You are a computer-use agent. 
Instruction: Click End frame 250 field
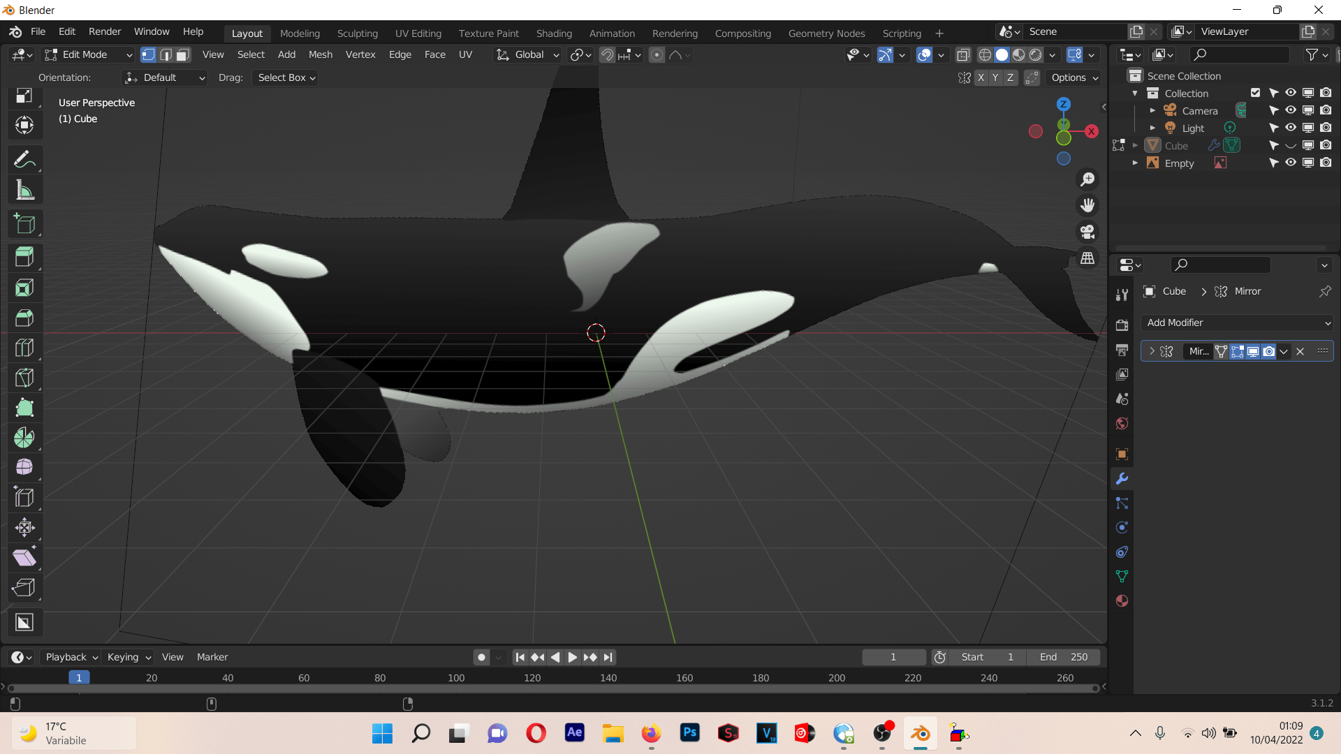(1063, 657)
